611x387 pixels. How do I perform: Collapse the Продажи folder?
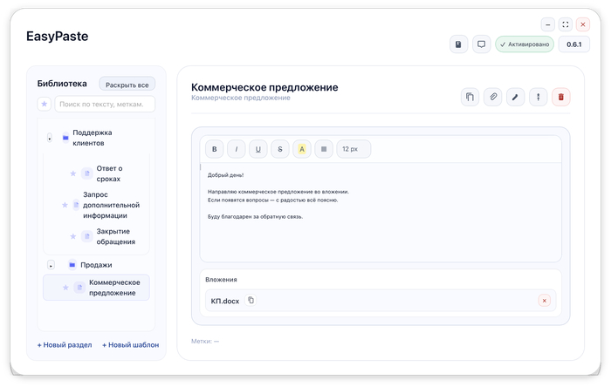pos(51,265)
